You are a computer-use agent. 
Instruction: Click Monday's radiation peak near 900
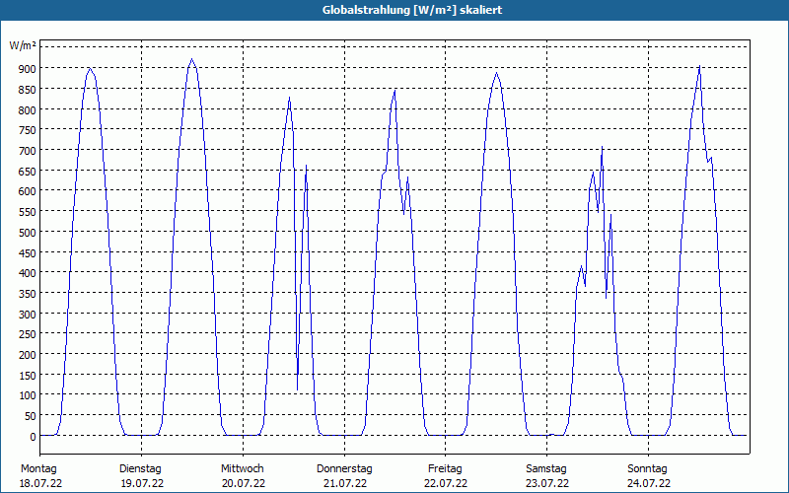[89, 68]
